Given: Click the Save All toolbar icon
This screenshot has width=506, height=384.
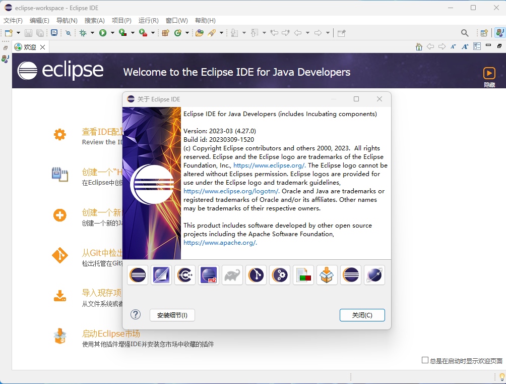Looking at the screenshot, I should [x=40, y=33].
